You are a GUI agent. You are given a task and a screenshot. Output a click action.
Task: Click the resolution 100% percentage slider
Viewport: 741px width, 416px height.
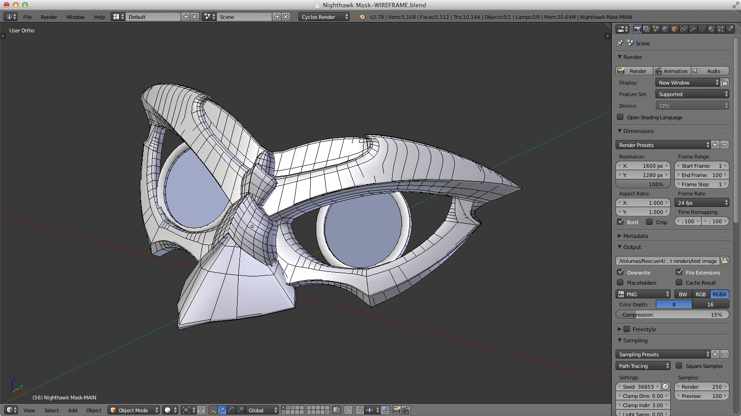[x=643, y=184]
